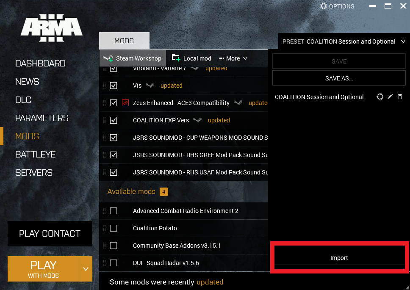Image resolution: width=410 pixels, height=290 pixels.
Task: Expand the More dropdown menu
Action: (233, 58)
